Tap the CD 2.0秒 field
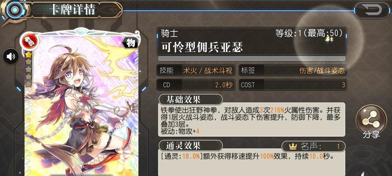The image size is (392, 176). click(x=196, y=85)
